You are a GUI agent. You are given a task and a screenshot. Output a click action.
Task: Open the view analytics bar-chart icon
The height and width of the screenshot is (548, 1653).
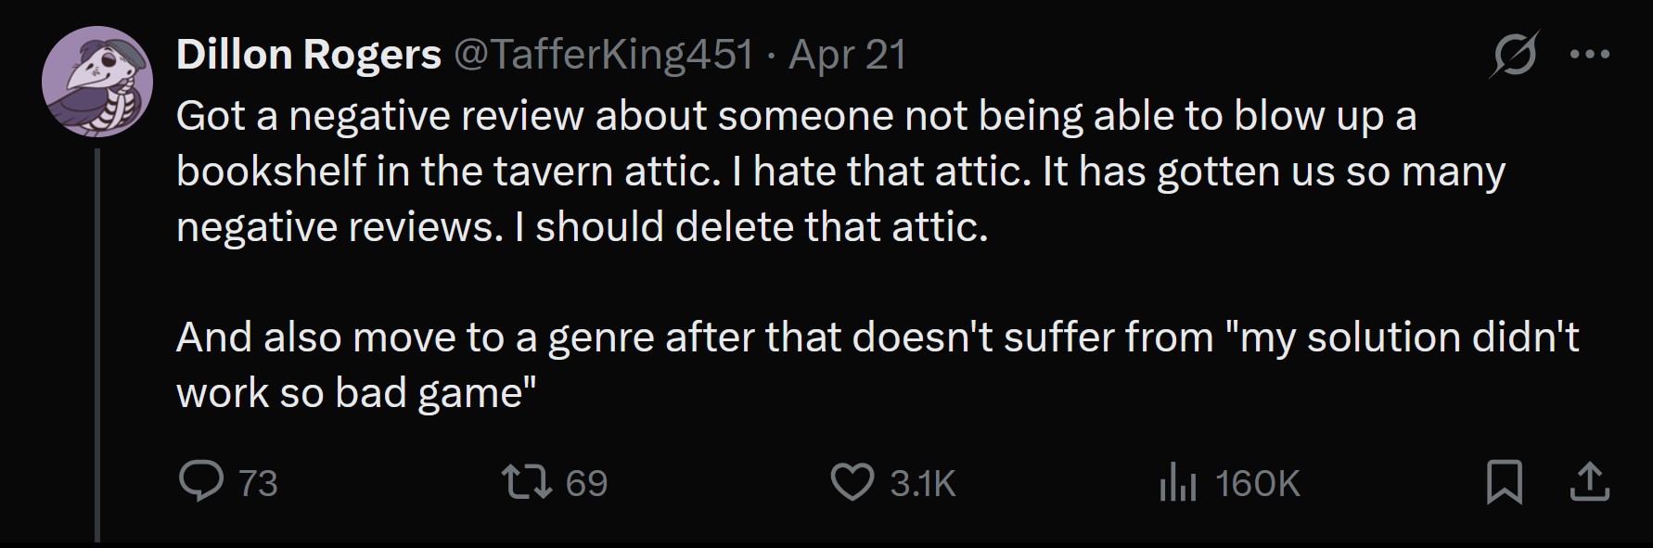point(1178,482)
